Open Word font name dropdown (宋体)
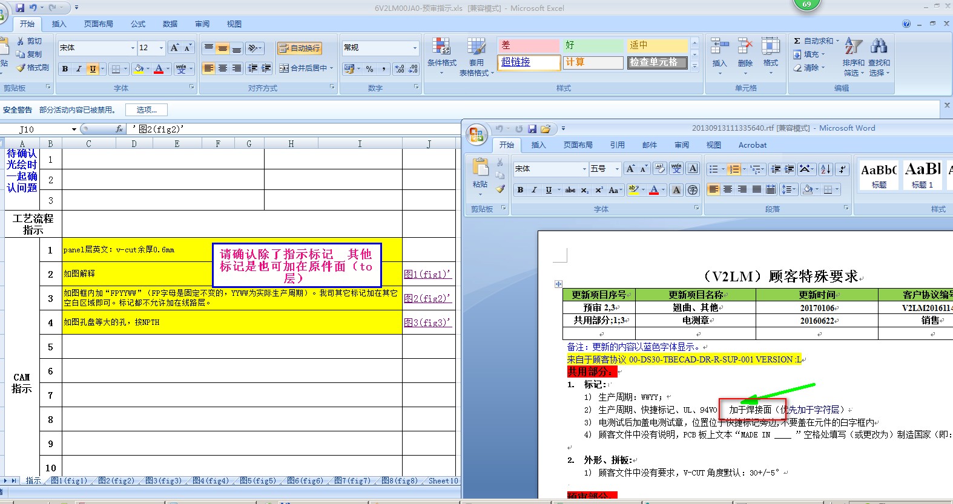 pos(584,169)
